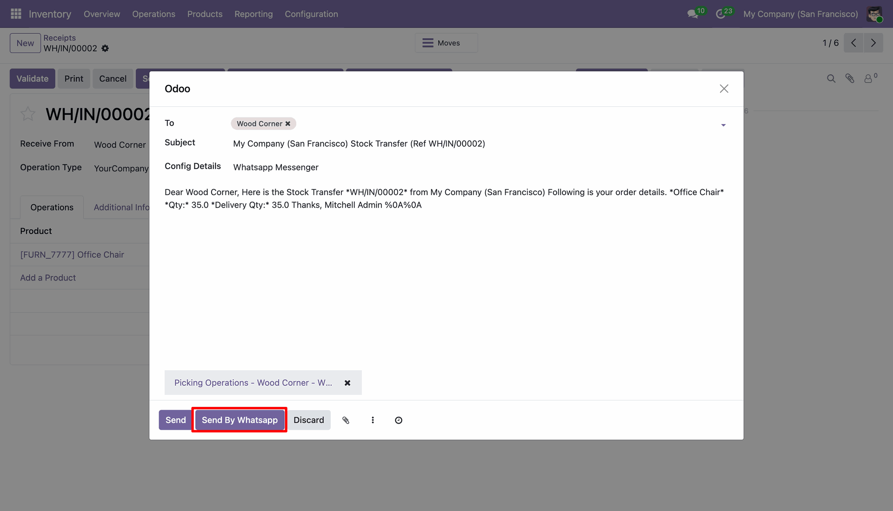
Task: Click the chatter attachment paperclip icon
Action: 850,79
